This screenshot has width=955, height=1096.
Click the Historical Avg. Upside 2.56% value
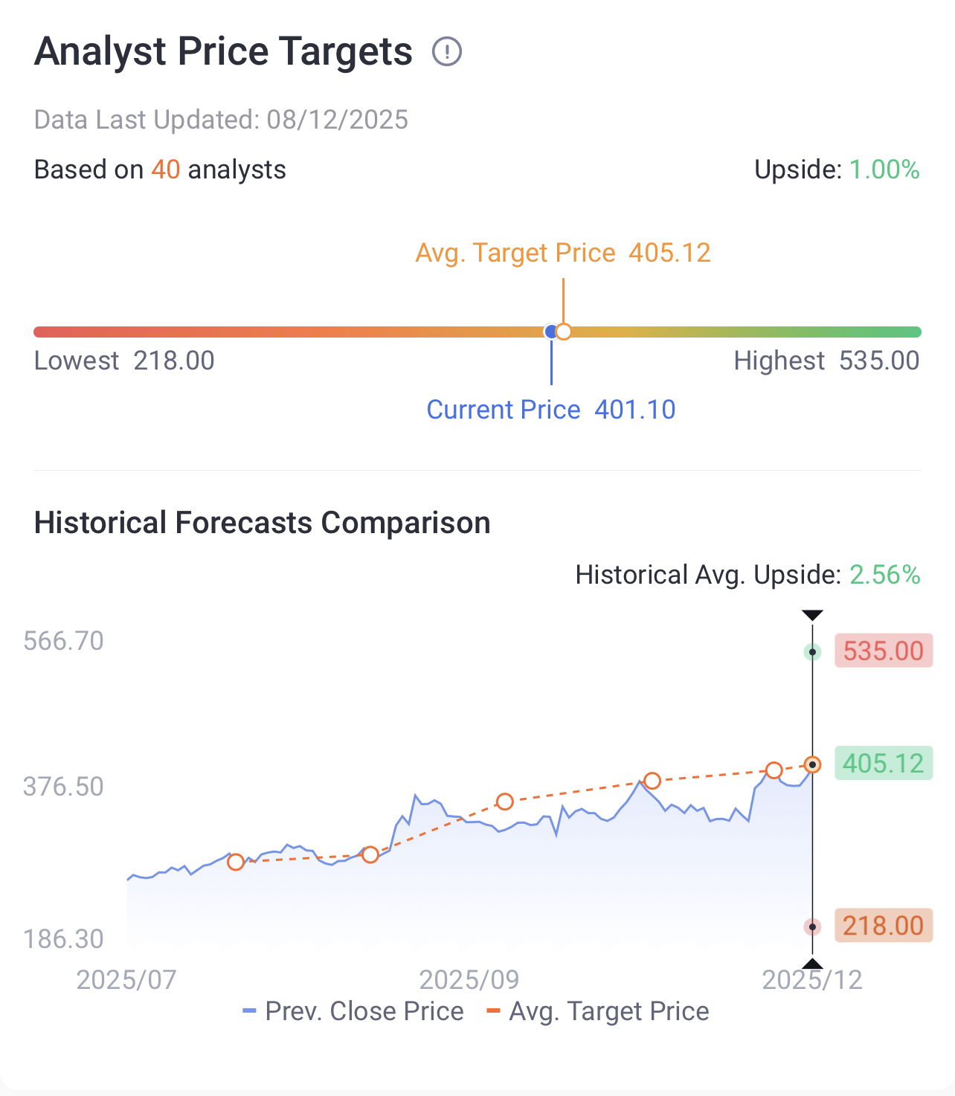tap(885, 575)
